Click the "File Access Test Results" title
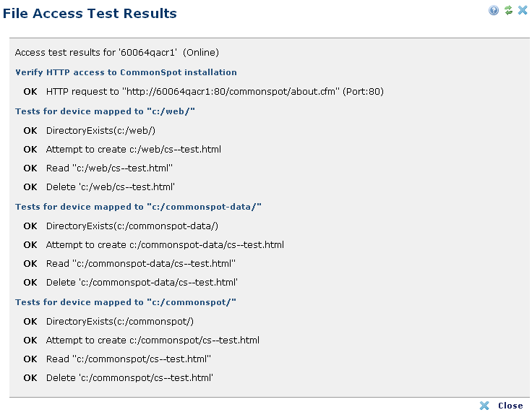532x415 pixels. pyautogui.click(x=90, y=13)
